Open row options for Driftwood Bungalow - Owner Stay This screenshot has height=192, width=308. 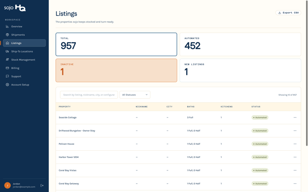[295, 130]
